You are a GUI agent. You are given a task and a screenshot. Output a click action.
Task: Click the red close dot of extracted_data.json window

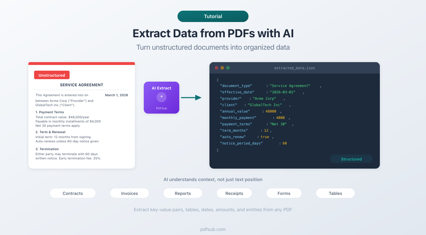point(217,68)
